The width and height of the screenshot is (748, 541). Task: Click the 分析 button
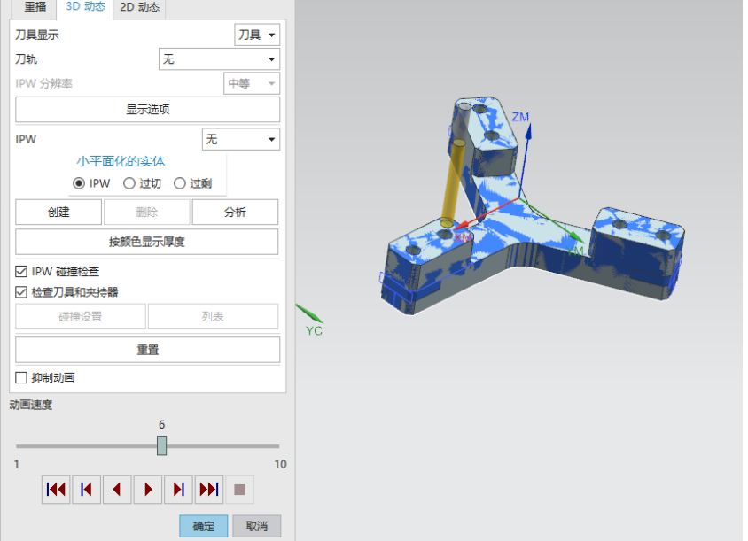[x=235, y=213]
